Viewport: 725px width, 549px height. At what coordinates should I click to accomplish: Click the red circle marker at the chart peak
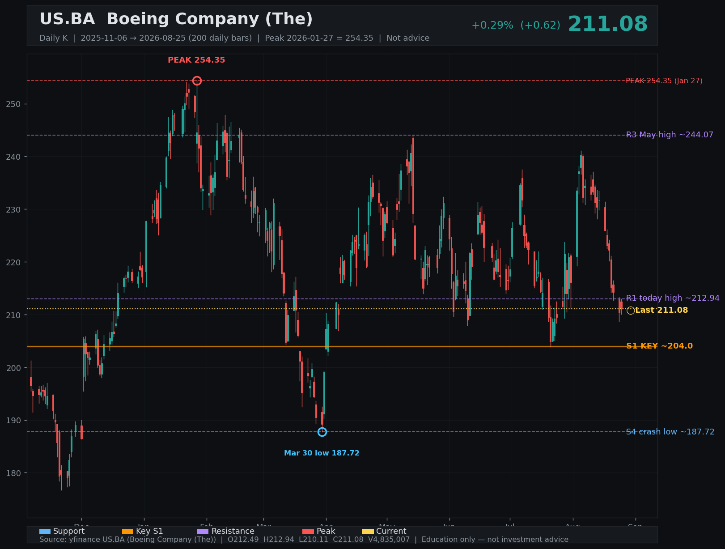tap(197, 81)
